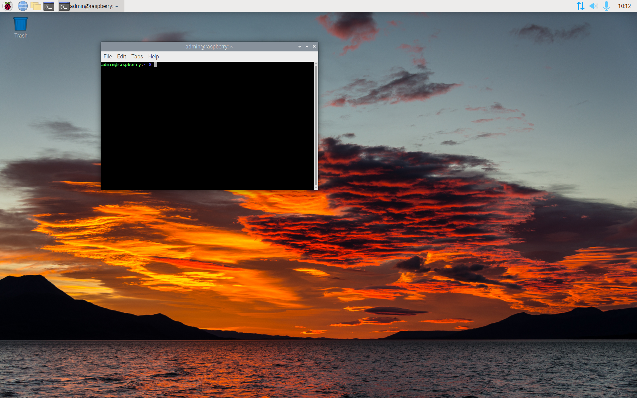Viewport: 637px width, 398px height.
Task: Open the File menu in terminal
Action: (x=107, y=56)
